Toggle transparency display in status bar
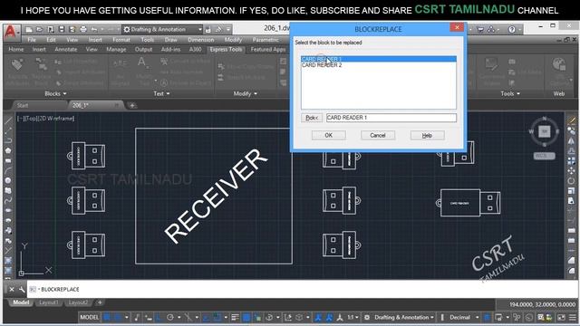Viewport: 580px width, 326px height. pos(246,317)
